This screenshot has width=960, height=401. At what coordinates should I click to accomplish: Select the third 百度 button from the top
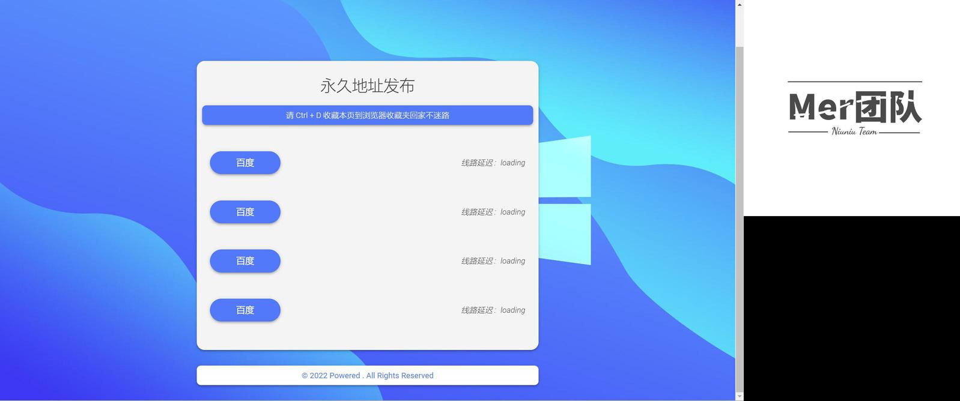[x=245, y=261]
